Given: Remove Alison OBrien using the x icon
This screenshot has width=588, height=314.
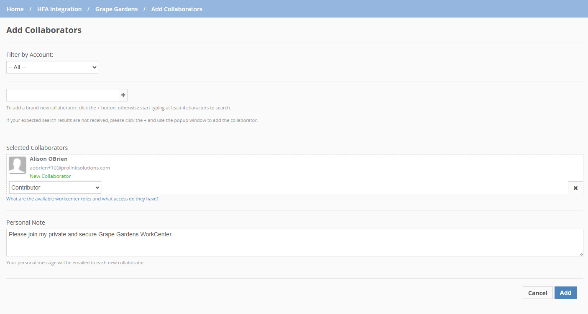Looking at the screenshot, I should (x=575, y=187).
